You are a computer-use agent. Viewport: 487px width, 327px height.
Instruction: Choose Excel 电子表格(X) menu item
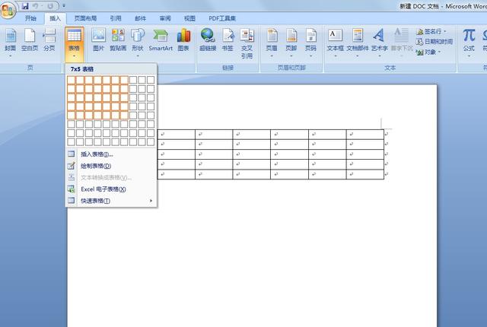(x=111, y=189)
